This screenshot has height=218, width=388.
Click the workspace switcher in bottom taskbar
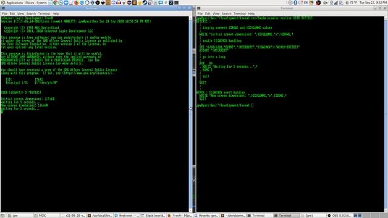(370, 216)
